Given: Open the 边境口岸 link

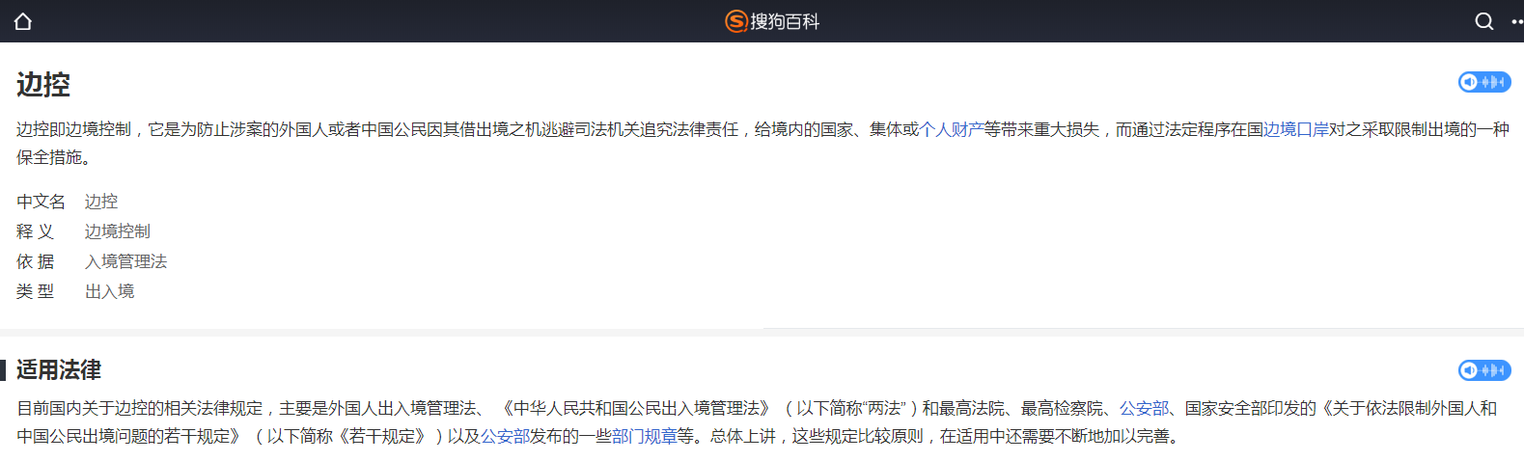Looking at the screenshot, I should (x=1296, y=129).
